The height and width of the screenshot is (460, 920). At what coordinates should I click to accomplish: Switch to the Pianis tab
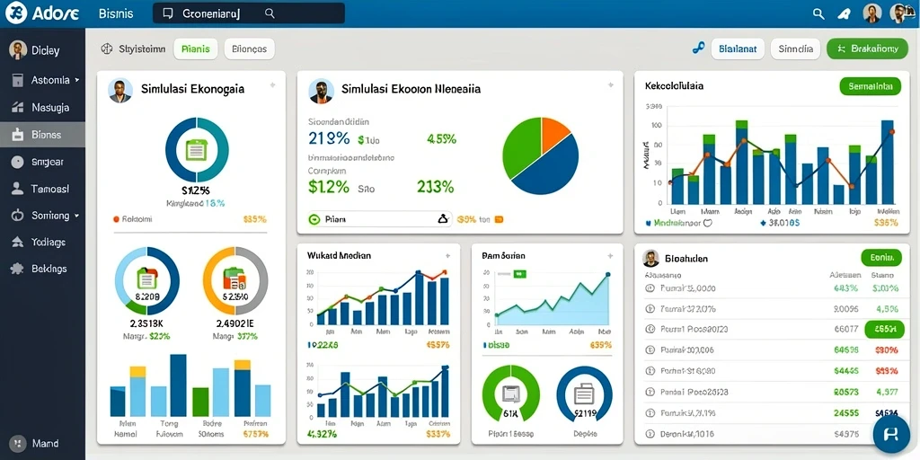pos(195,49)
